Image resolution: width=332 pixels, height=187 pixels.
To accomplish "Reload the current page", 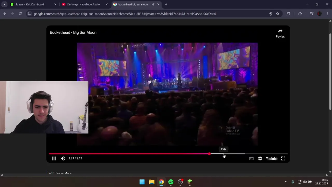I will (20, 14).
